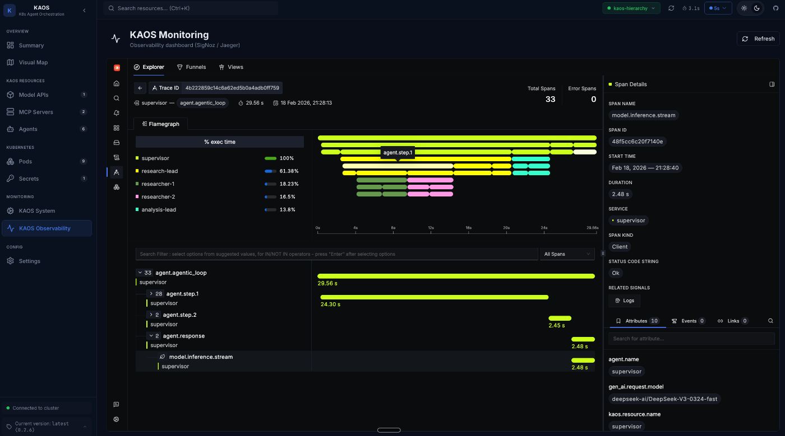This screenshot has height=436, width=785.
Task: Open related Logs from Span Details
Action: [624, 301]
